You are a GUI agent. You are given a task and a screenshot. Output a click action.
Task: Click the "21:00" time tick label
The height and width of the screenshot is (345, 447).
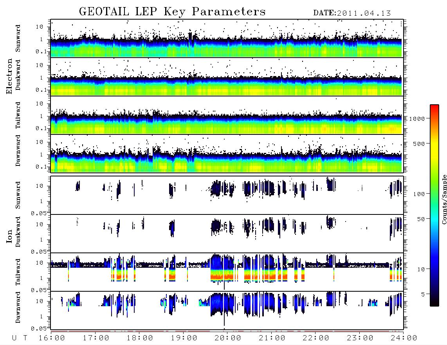[272, 338]
